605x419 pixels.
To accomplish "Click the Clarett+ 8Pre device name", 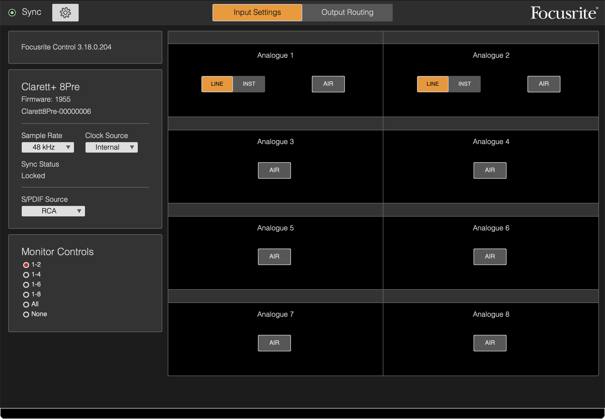I will point(51,87).
